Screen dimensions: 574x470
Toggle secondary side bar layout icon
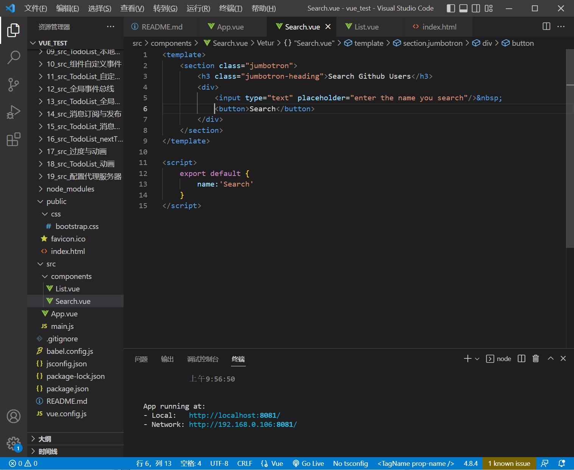(x=476, y=8)
